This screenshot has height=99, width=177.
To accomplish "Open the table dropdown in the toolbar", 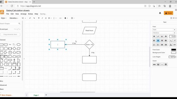I will coord(73,18).
